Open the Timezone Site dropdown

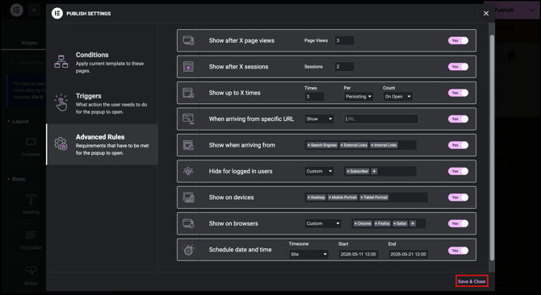pos(308,255)
